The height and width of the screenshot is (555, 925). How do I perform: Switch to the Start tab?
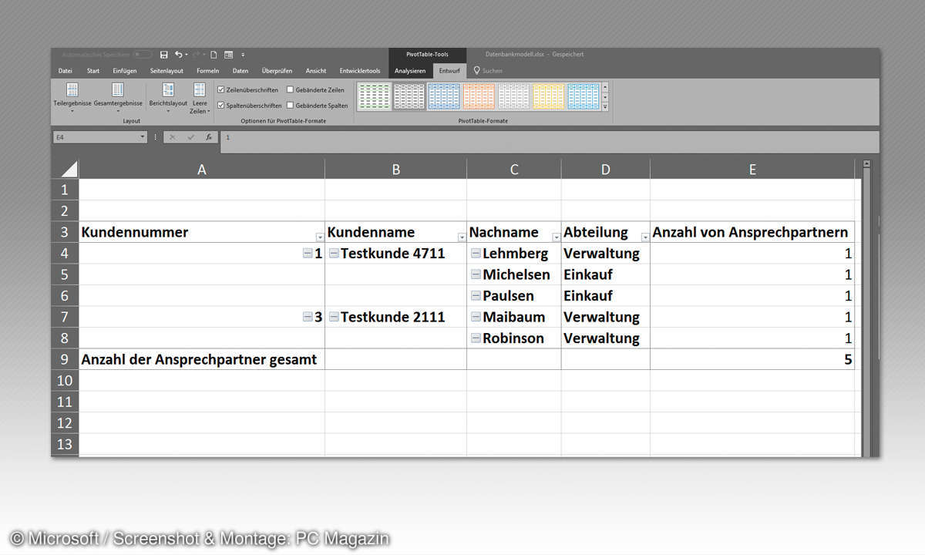(92, 71)
